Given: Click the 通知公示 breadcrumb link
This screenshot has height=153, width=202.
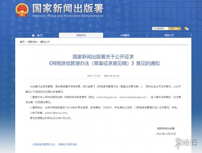Looking at the screenshot, I should [45, 42].
